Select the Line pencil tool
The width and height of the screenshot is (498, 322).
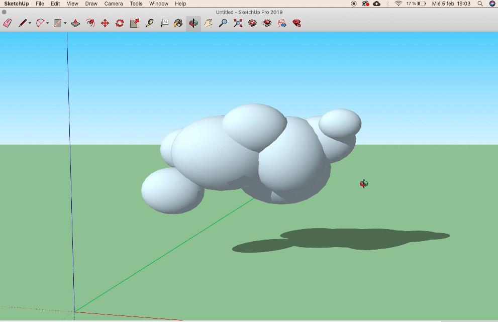(x=22, y=23)
